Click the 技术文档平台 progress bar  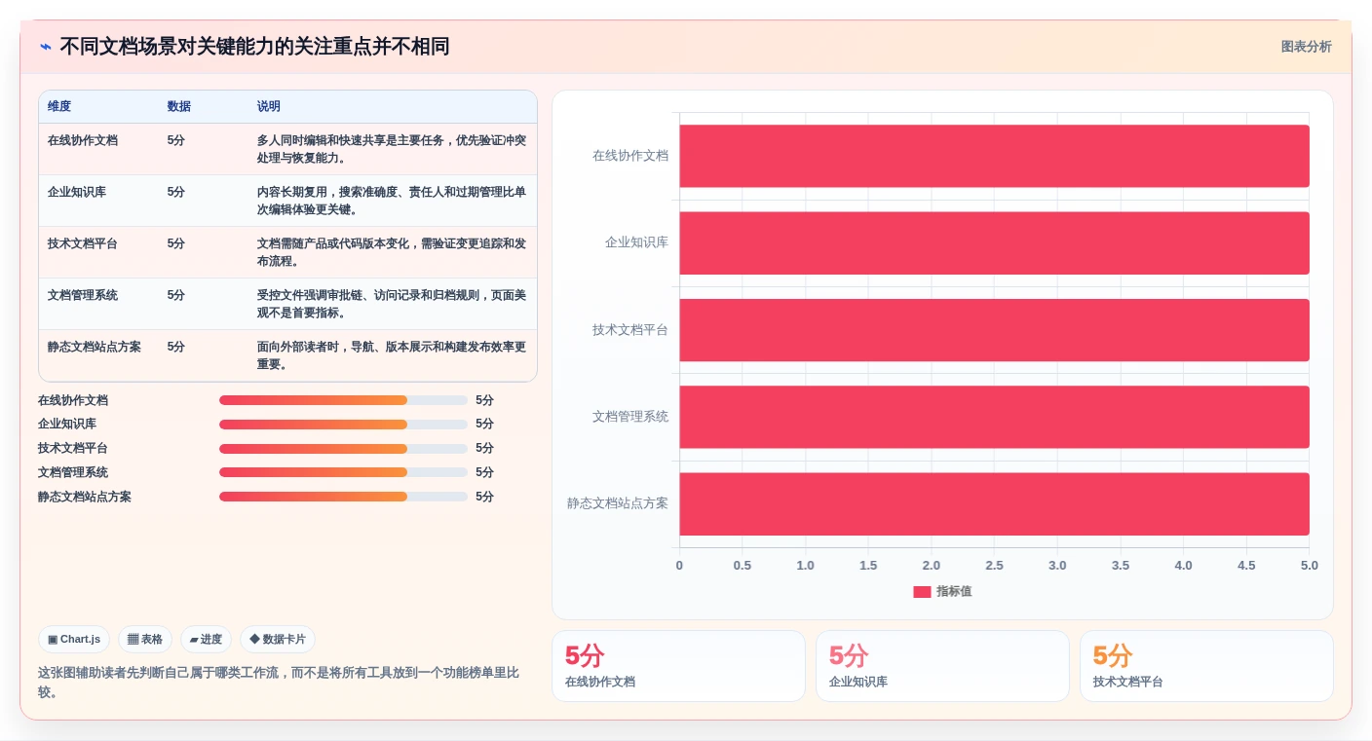[343, 449]
